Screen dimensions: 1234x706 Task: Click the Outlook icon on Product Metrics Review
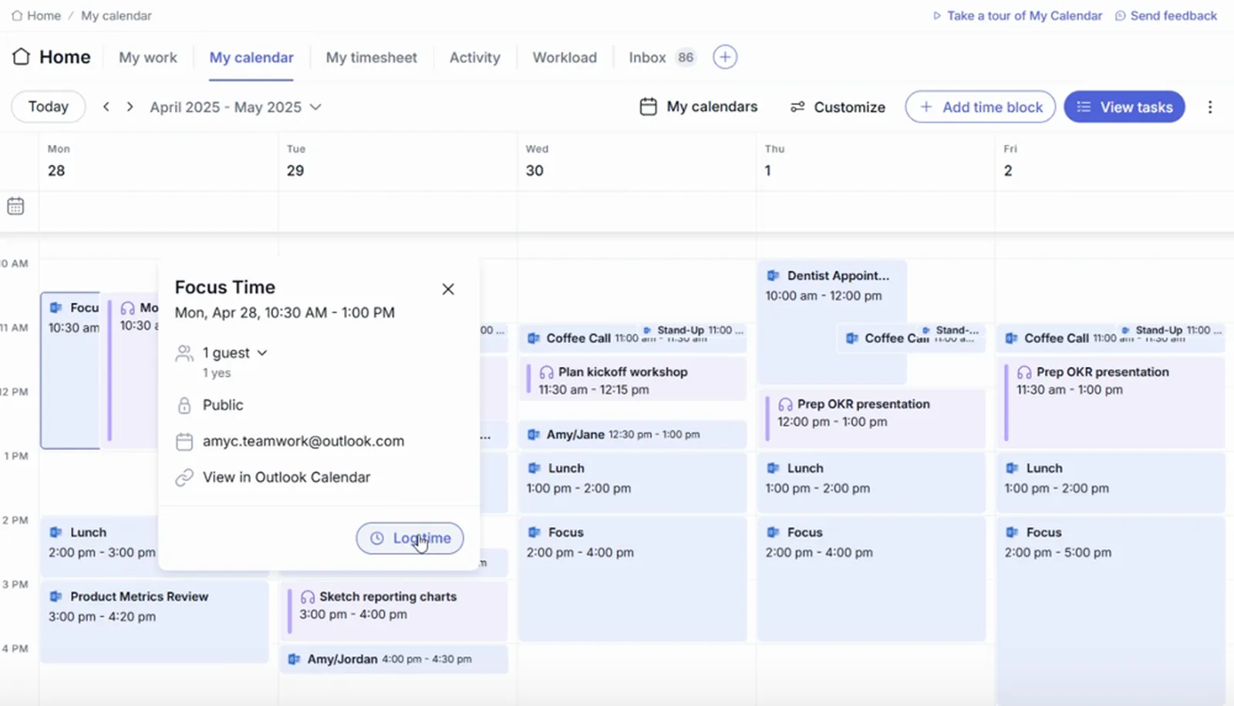[56, 597]
